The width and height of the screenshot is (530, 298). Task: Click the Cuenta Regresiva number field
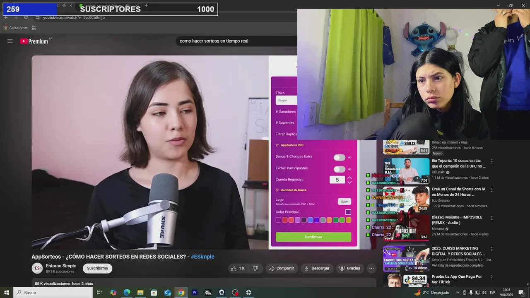337,180
